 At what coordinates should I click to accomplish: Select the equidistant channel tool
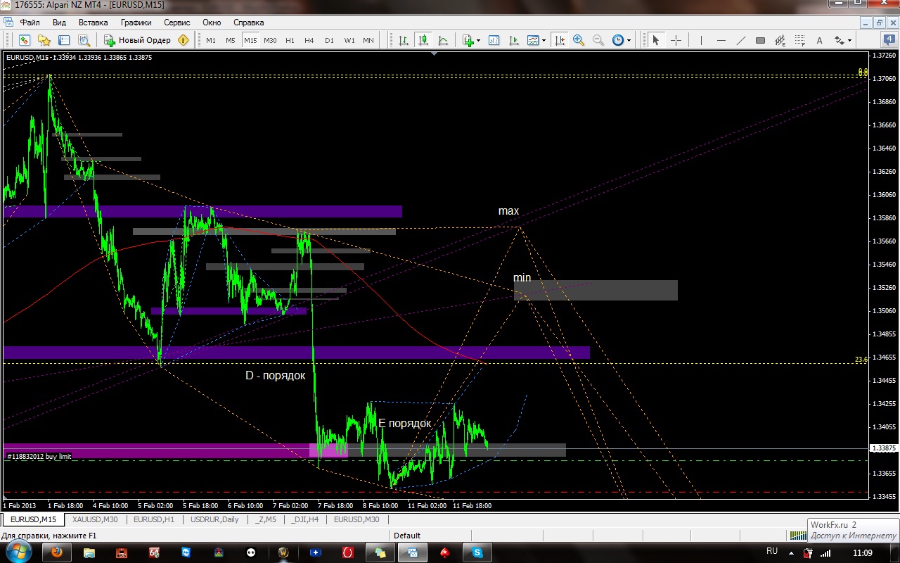click(780, 40)
